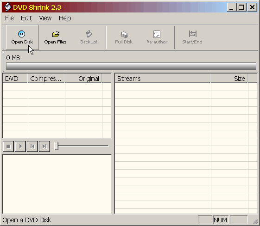Skip to next chapter in preview

pos(44,147)
